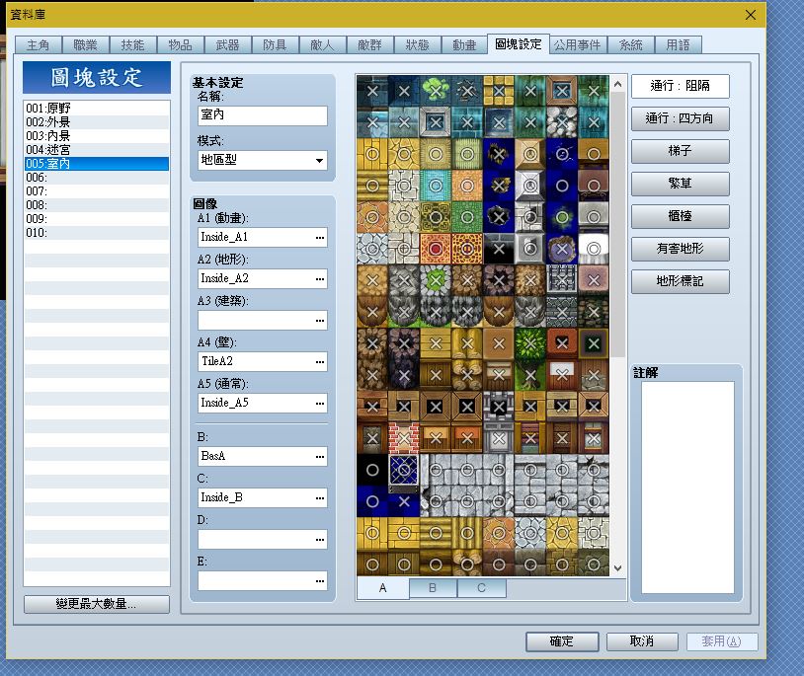Open the 公用事件 tab
804x676 pixels.
coord(578,45)
